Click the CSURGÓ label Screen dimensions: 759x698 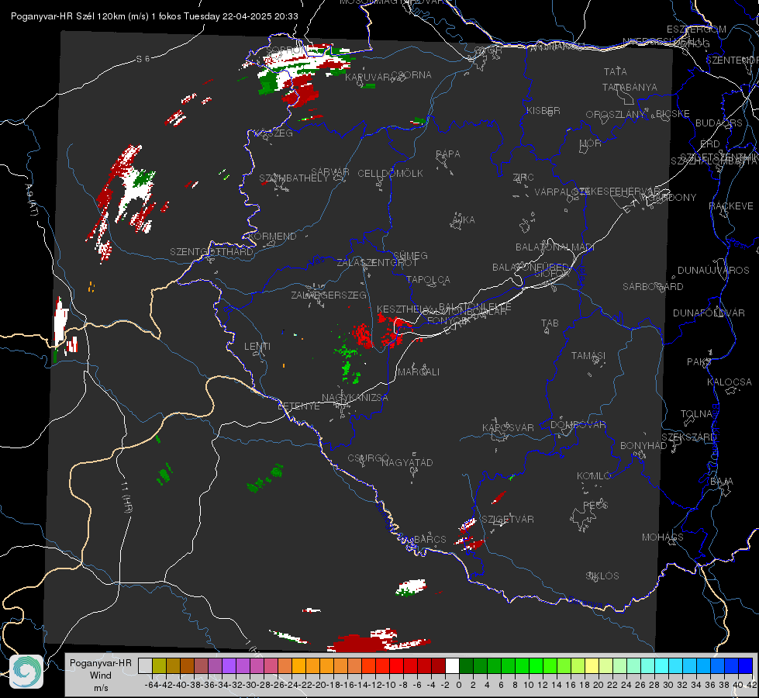pos(368,458)
